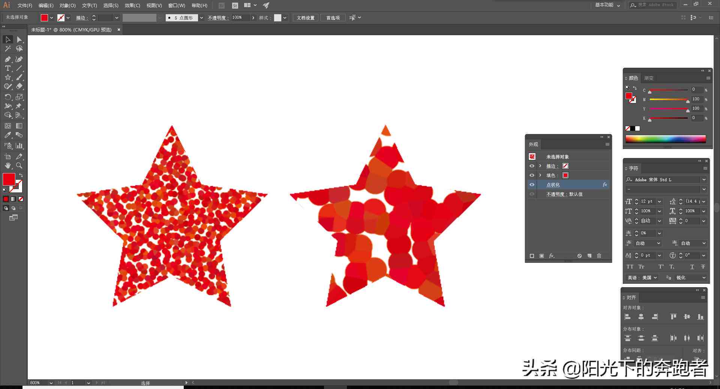Choose the Lasso tool
The height and width of the screenshot is (389, 720).
coord(19,49)
